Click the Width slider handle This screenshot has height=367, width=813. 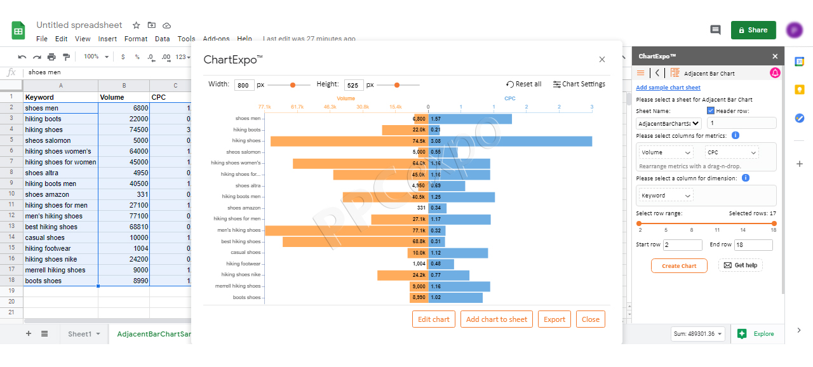click(x=293, y=84)
